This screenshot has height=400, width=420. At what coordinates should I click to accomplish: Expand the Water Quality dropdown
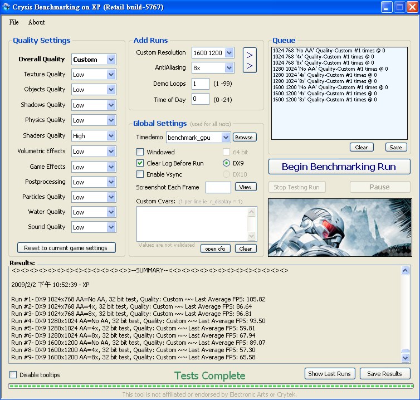111,212
